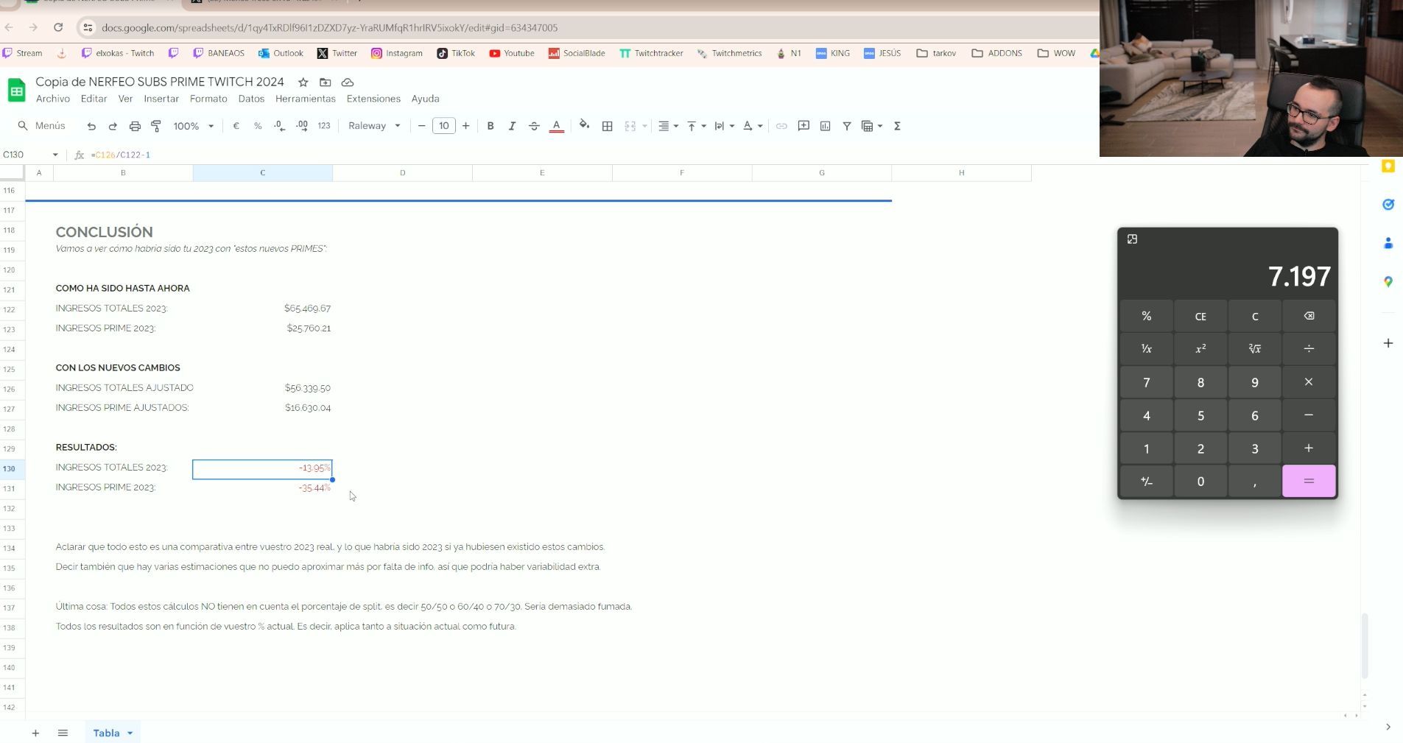Toggle strikethrough formatting
Screen dimensions: 1403x743
tap(533, 125)
